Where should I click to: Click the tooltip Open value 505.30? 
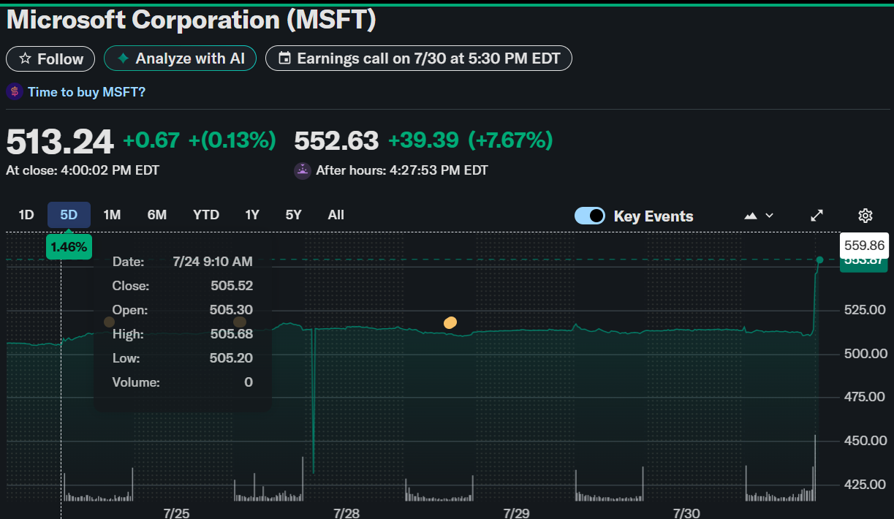click(231, 310)
